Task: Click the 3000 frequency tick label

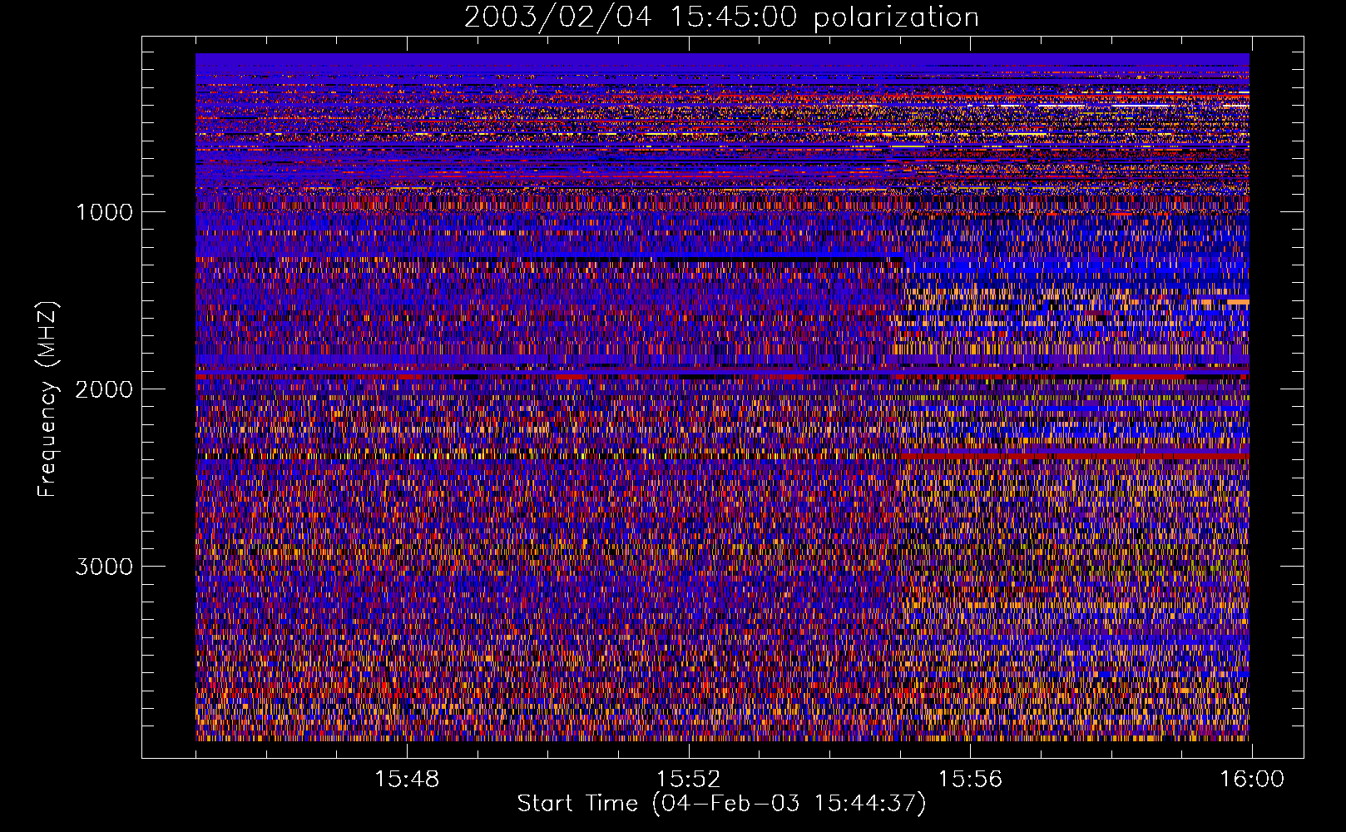Action: pos(104,567)
